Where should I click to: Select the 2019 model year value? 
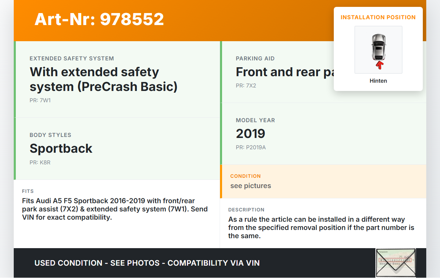pyautogui.click(x=250, y=134)
